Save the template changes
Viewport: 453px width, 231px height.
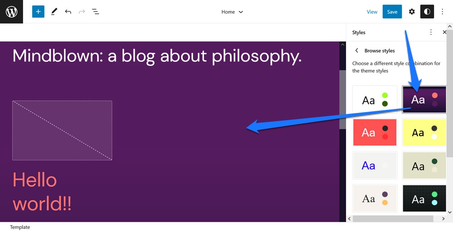(392, 12)
